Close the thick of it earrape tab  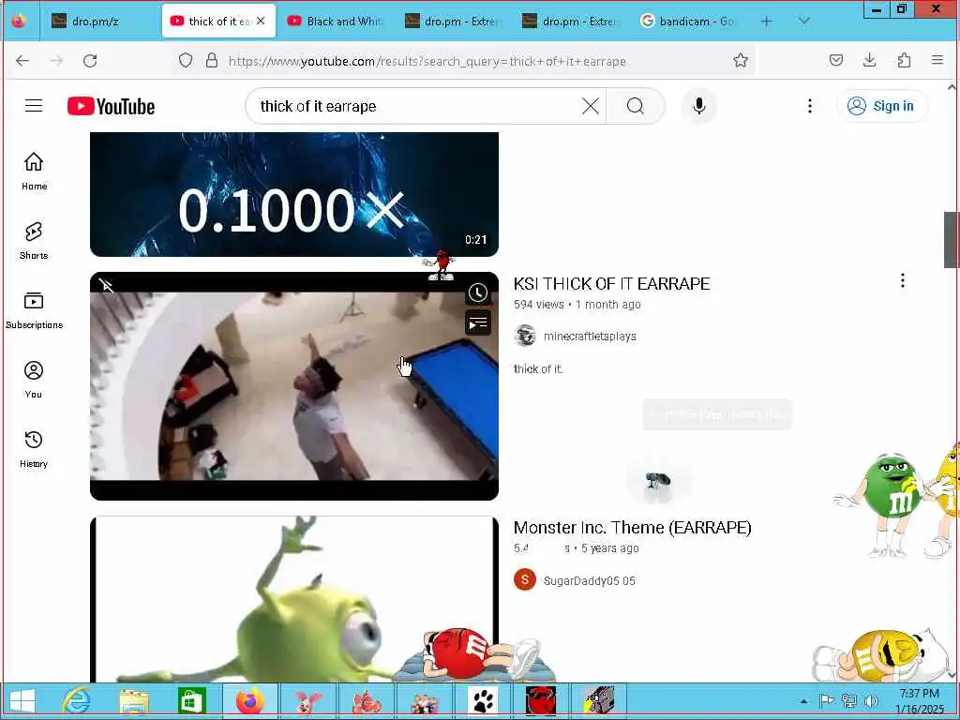(261, 21)
